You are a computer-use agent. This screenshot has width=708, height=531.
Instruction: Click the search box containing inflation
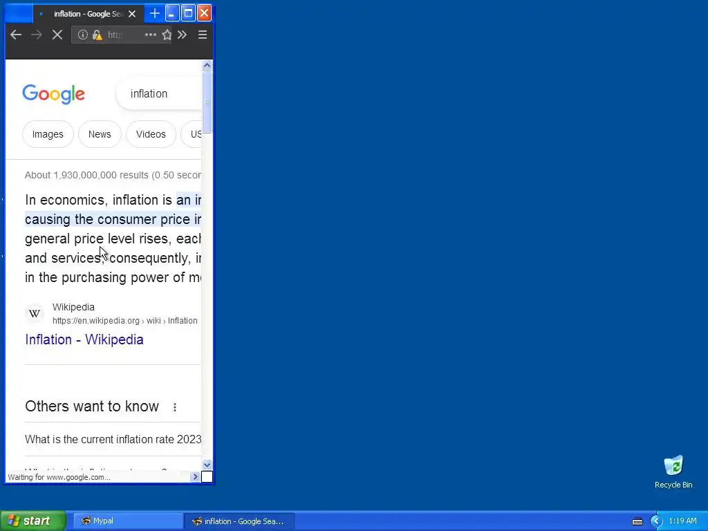coord(159,93)
